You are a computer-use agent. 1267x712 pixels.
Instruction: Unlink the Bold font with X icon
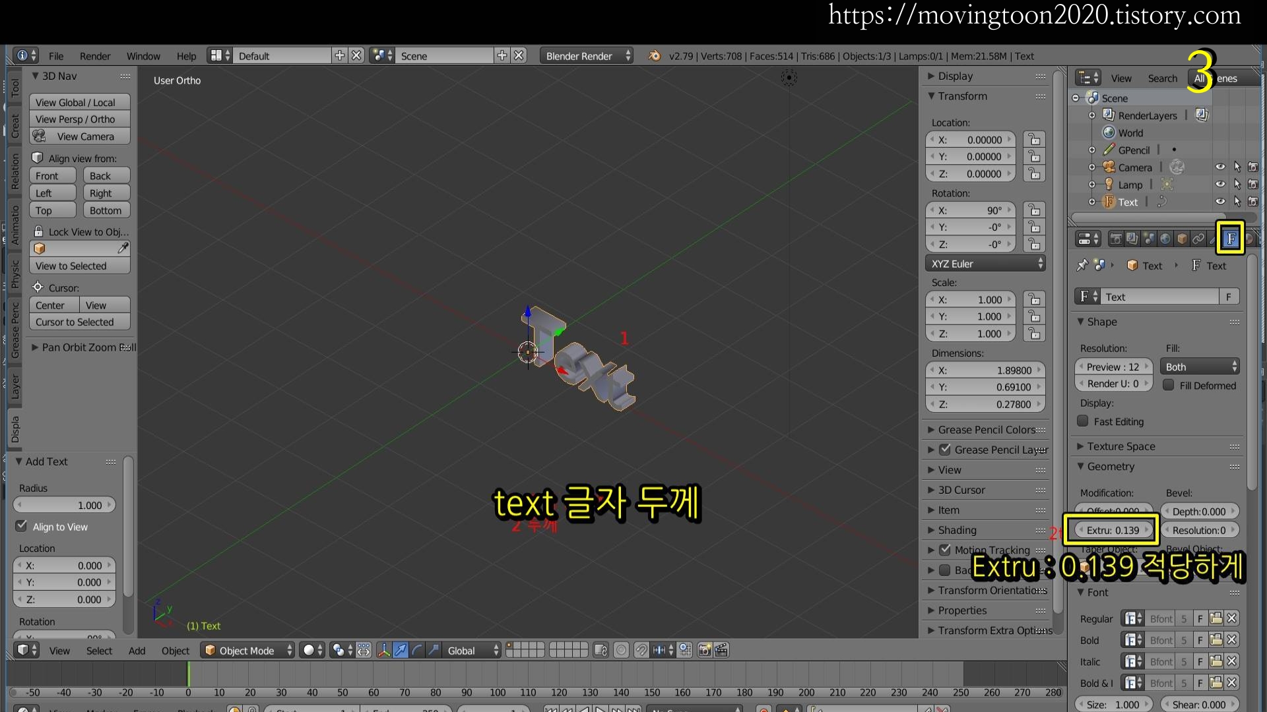click(x=1231, y=640)
